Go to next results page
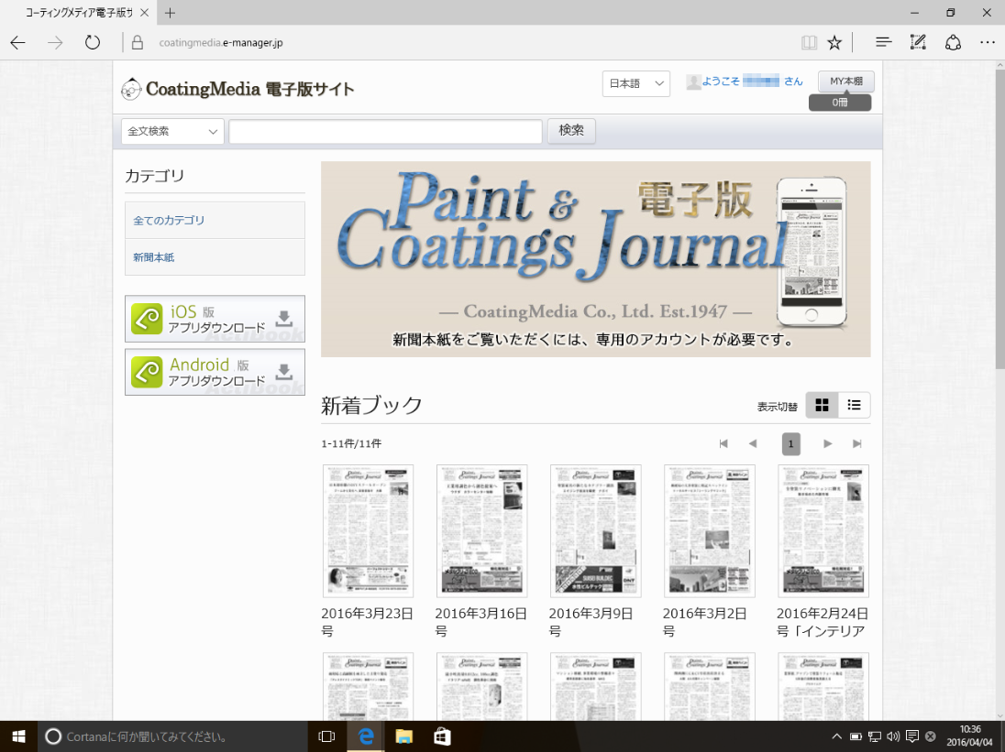Viewport: 1005px width, 752px height. (827, 443)
